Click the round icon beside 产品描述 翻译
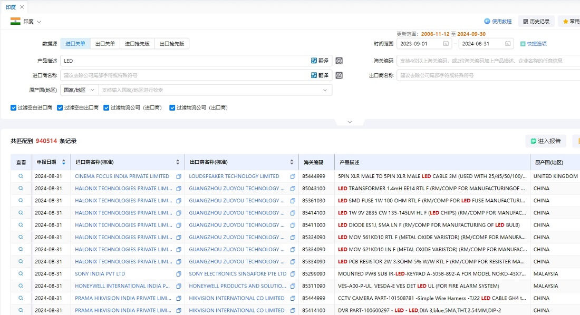580x315 pixels. coord(339,61)
